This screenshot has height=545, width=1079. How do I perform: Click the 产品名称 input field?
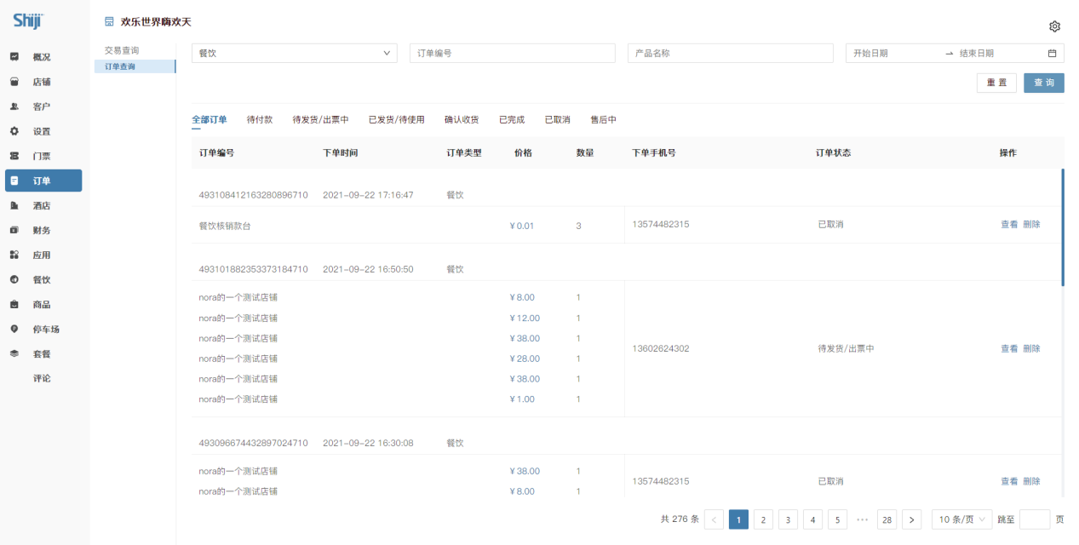point(731,53)
